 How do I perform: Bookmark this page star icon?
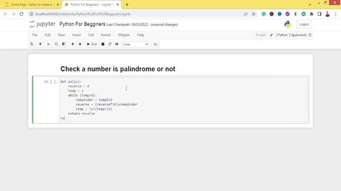(254, 14)
